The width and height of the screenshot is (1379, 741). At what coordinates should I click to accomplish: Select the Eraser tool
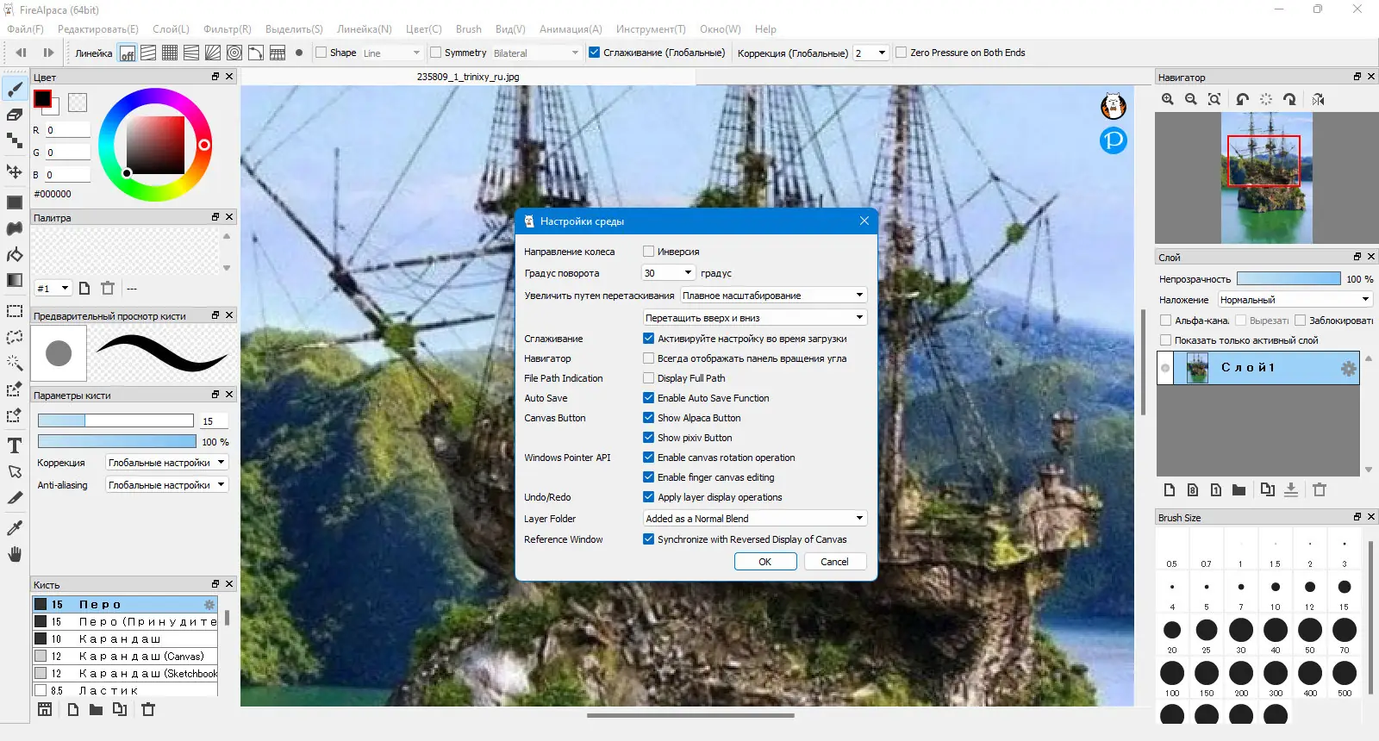pyautogui.click(x=15, y=115)
